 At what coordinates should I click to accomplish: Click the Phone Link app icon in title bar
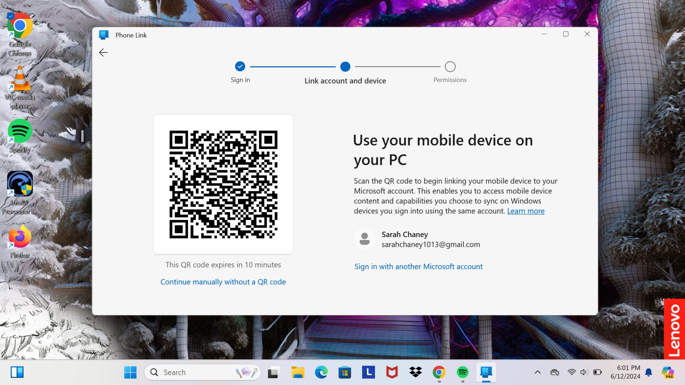104,35
